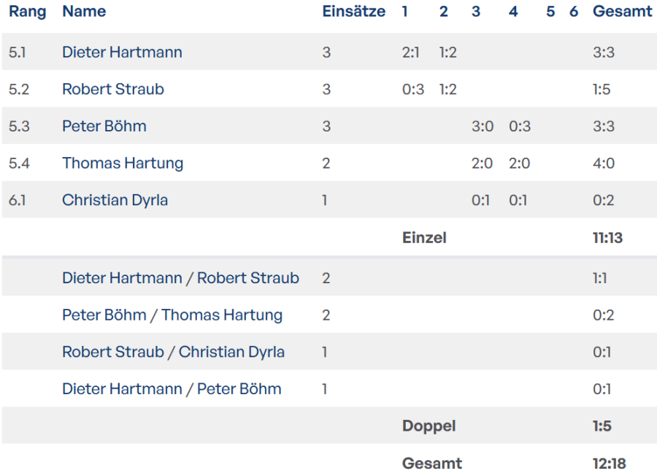Image resolution: width=657 pixels, height=476 pixels.
Task: Click the 12:18 overall total score
Action: point(609,464)
